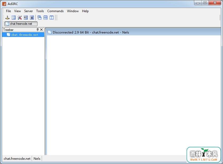Open the View menu
This screenshot has width=223, height=164.
[x=17, y=11]
